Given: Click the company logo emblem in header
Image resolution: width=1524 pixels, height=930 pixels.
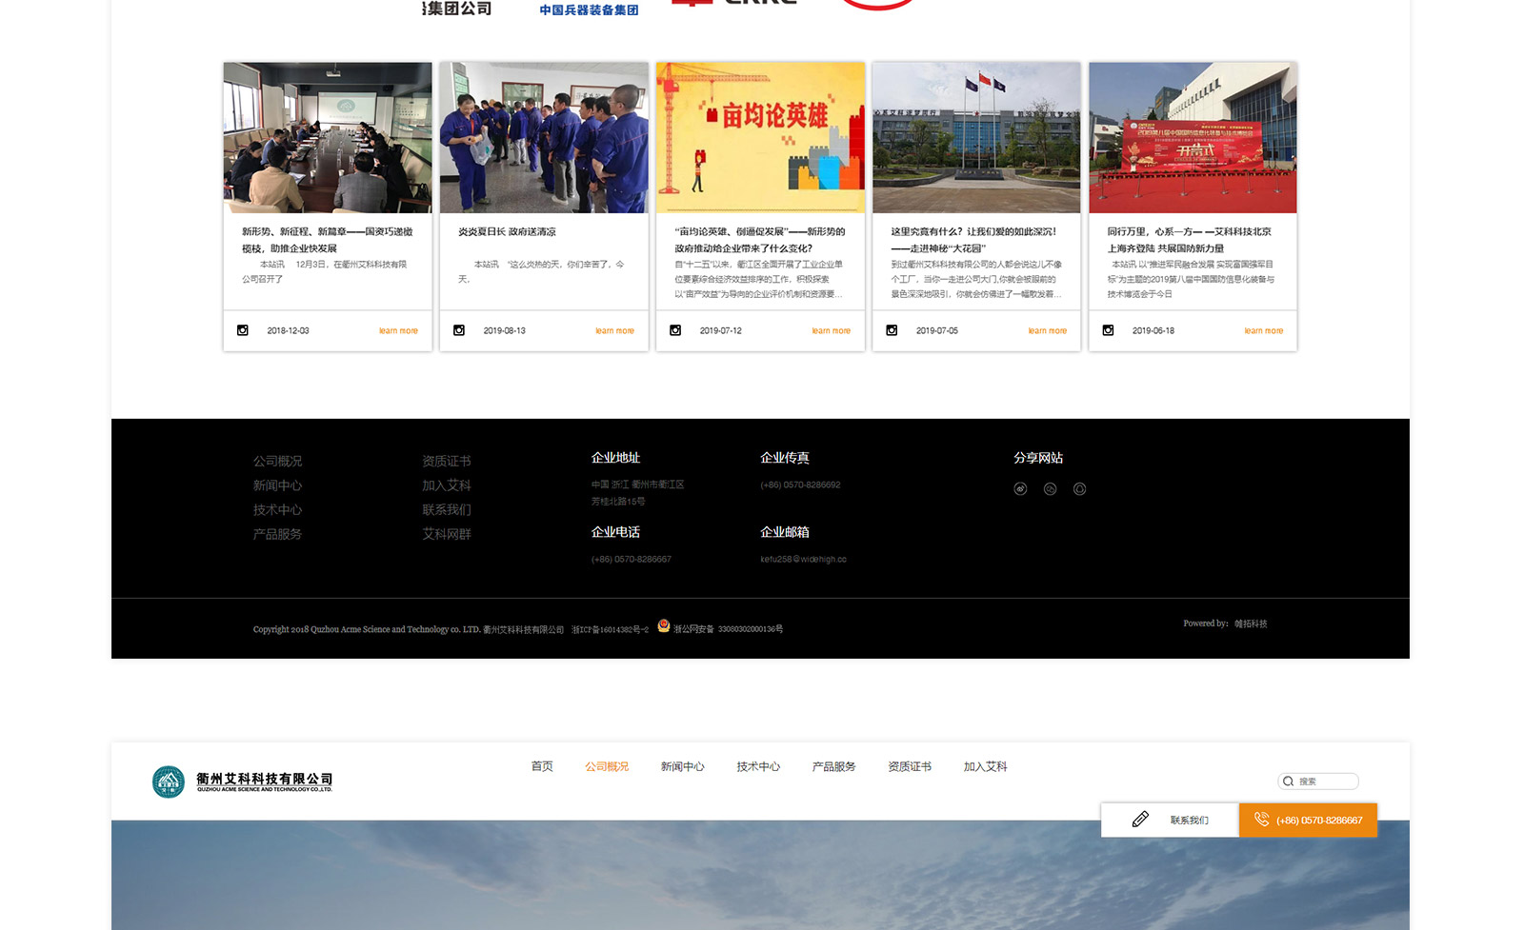Looking at the screenshot, I should point(169,782).
